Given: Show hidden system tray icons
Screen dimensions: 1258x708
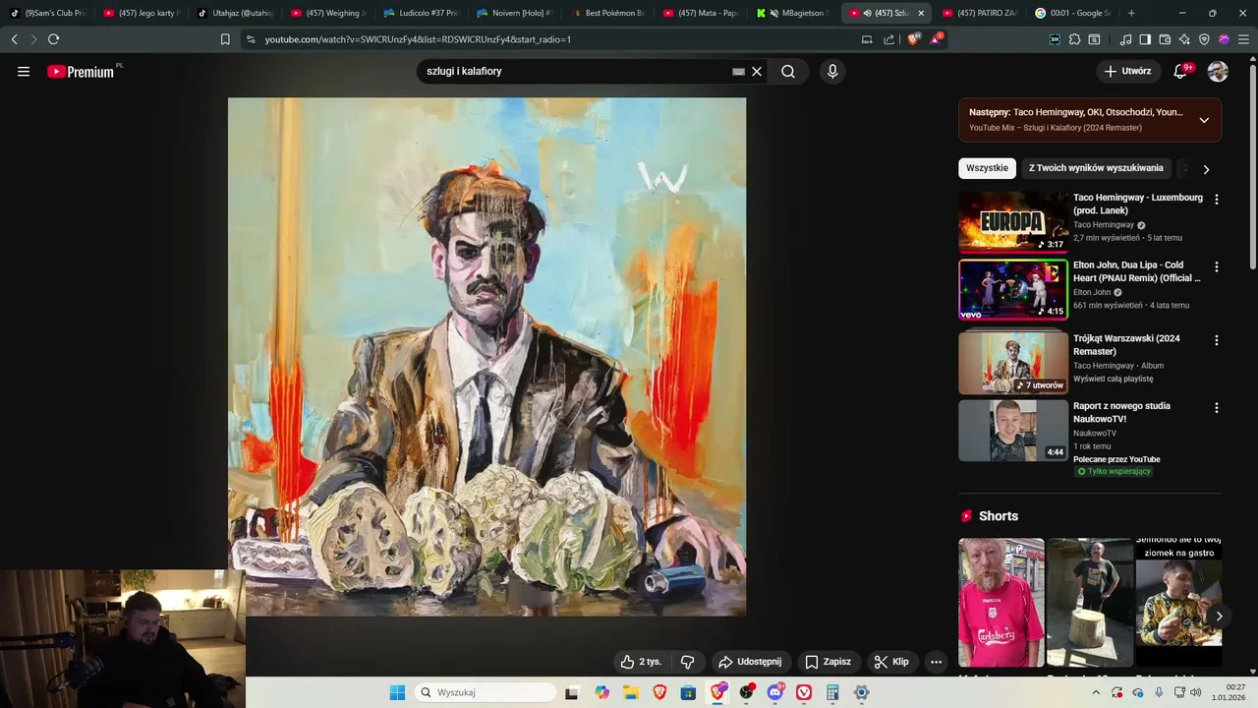Looking at the screenshot, I should pyautogui.click(x=1096, y=692).
